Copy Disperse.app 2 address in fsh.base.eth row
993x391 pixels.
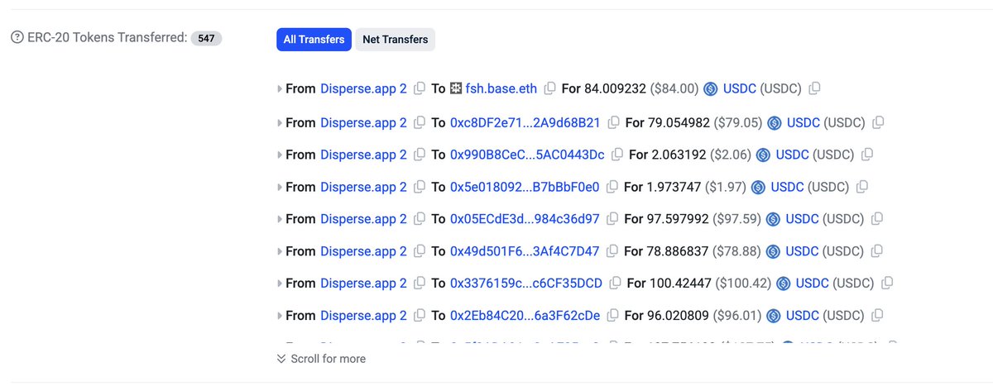tap(420, 88)
